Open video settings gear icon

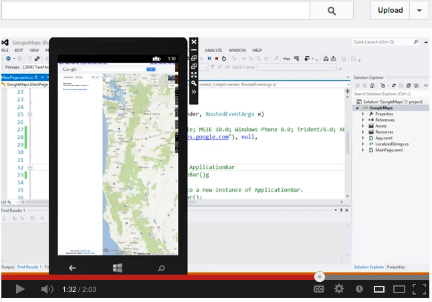[x=339, y=289]
